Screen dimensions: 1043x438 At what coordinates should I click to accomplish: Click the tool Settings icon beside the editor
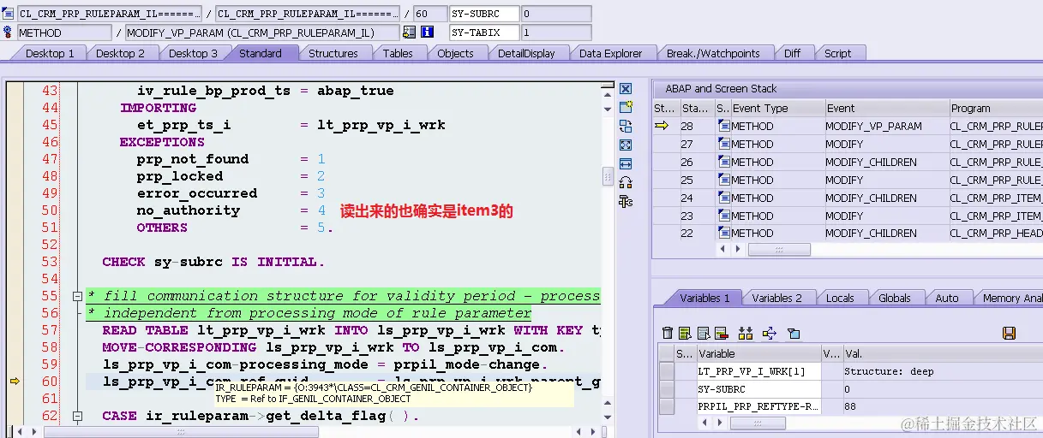click(626, 201)
